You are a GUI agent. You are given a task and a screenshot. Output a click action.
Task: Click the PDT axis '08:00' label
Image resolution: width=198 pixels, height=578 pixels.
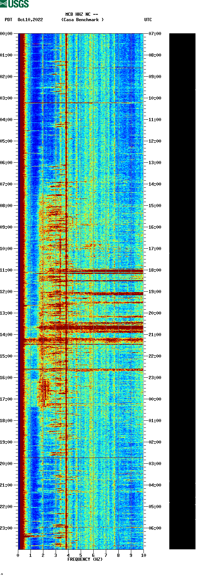pyautogui.click(x=6, y=206)
